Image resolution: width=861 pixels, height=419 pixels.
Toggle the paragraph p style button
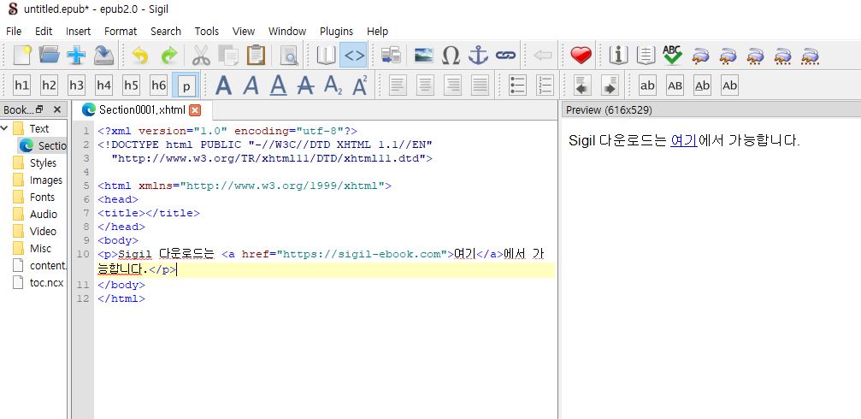pyautogui.click(x=186, y=86)
